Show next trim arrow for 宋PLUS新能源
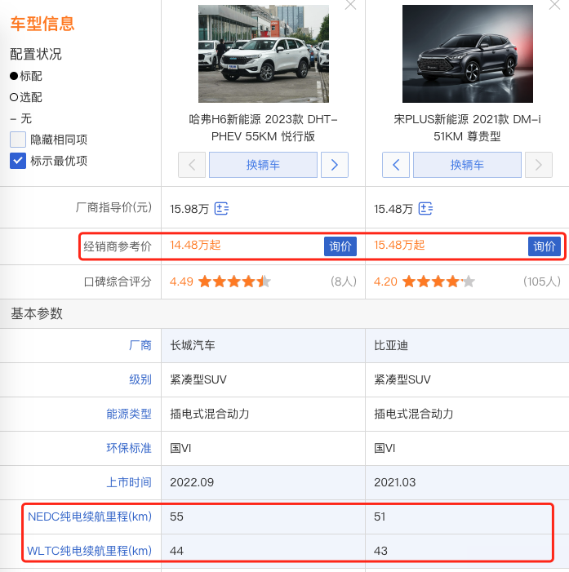 coord(538,165)
